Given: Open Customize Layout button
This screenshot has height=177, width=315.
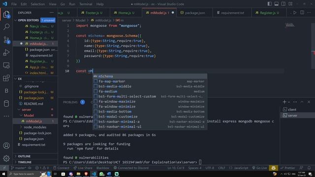Looking at the screenshot, I should pyautogui.click(x=290, y=4).
